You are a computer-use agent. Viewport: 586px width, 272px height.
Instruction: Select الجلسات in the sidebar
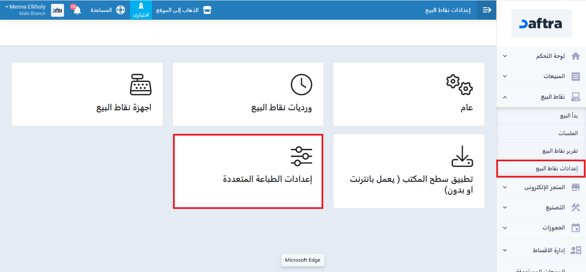568,133
